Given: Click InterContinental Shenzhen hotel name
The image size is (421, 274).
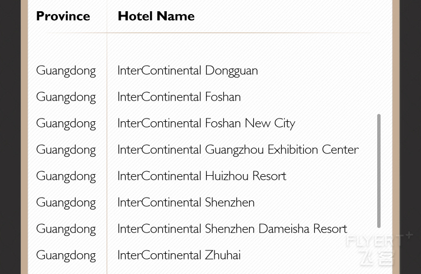Looking at the screenshot, I should (x=186, y=203).
